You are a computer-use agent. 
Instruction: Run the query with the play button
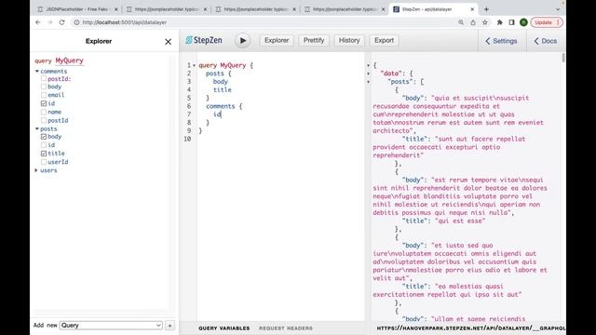[x=242, y=41]
